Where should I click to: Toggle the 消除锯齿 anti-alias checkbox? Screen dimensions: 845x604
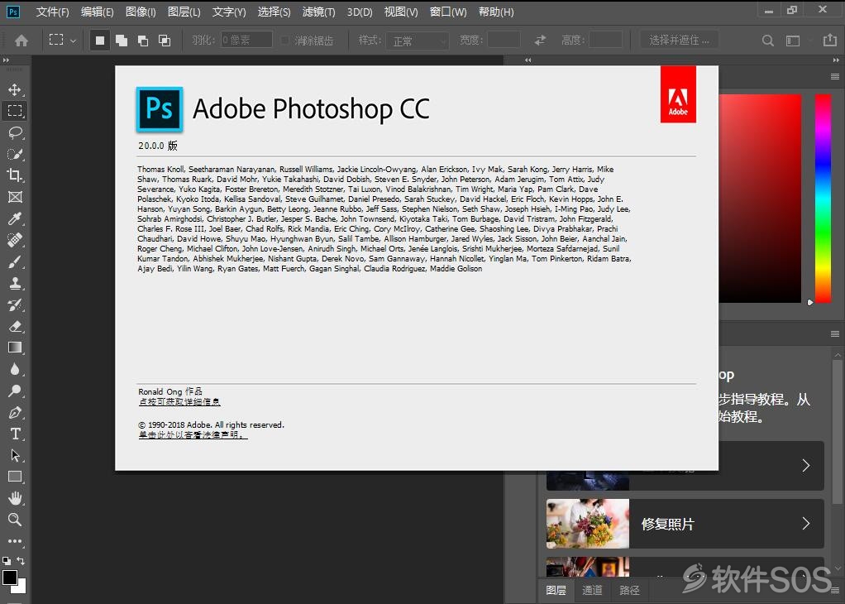pos(285,41)
